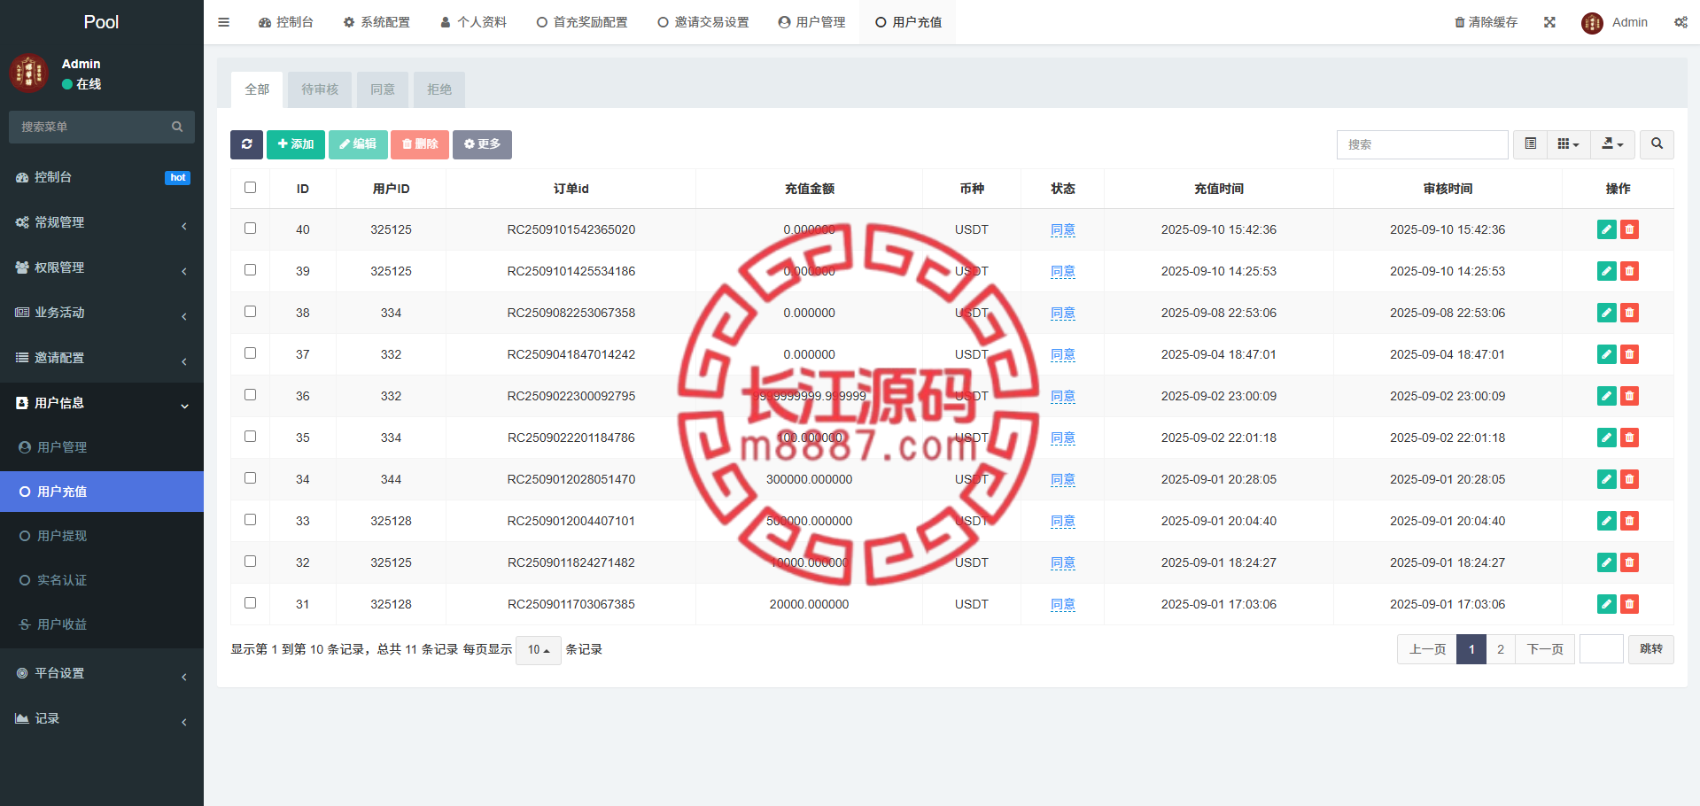The width and height of the screenshot is (1700, 806).
Task: Click the sidebar Admin profile picture
Action: 28,74
